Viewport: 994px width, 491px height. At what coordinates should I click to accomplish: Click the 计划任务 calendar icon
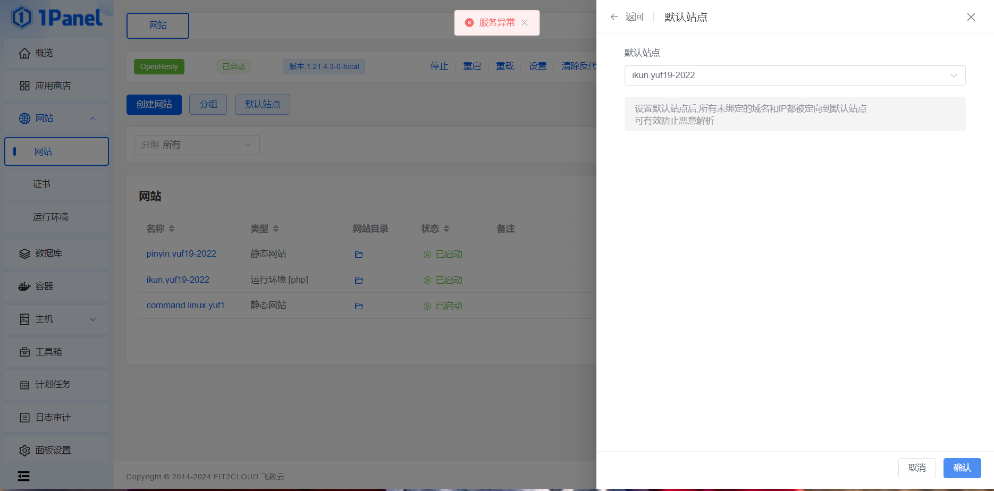coord(24,385)
